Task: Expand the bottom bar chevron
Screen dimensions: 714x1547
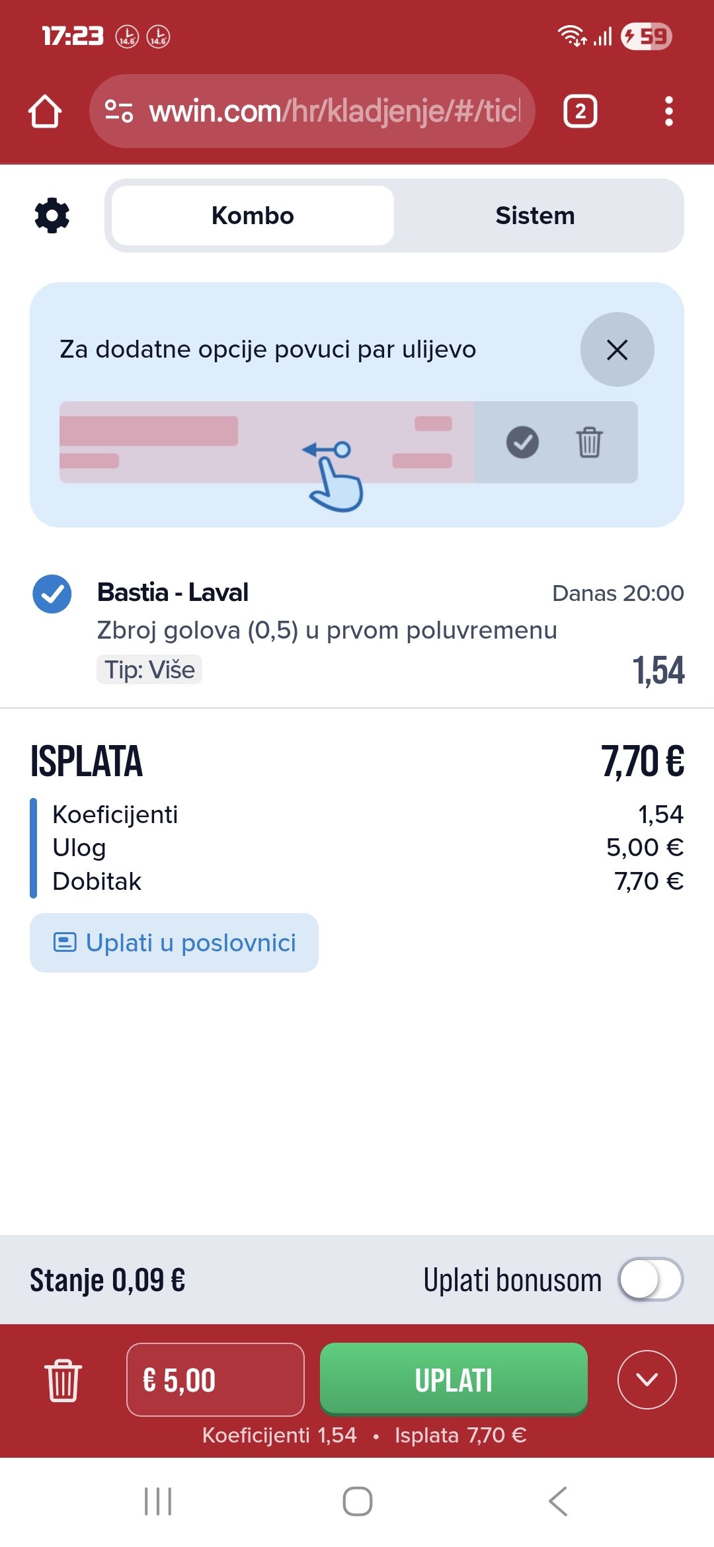Action: 647,1380
